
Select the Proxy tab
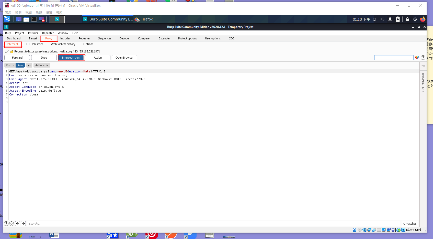pos(49,38)
